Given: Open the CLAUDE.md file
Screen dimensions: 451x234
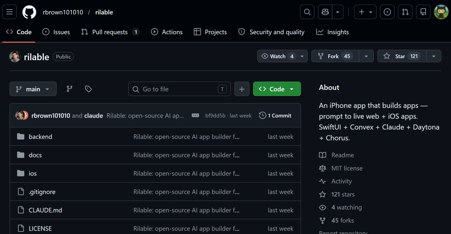Looking at the screenshot, I should click(x=45, y=210).
